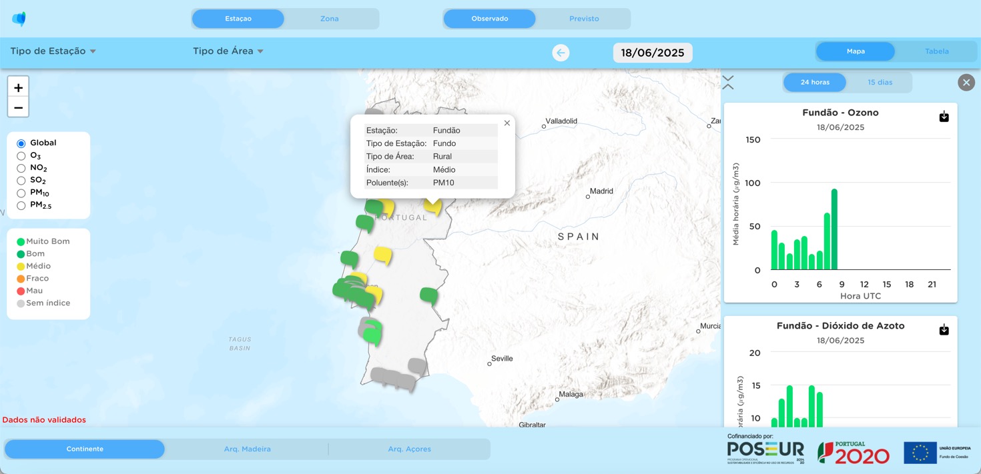Click the app logo in header
The height and width of the screenshot is (474, 981).
coord(19,19)
